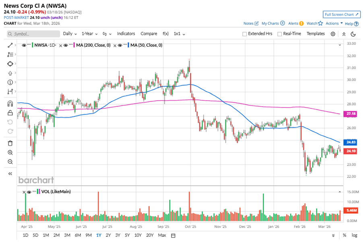Screen dimensions: 363x244
Task: Collapse the main chart legend chevron
Action: (x=340, y=45)
